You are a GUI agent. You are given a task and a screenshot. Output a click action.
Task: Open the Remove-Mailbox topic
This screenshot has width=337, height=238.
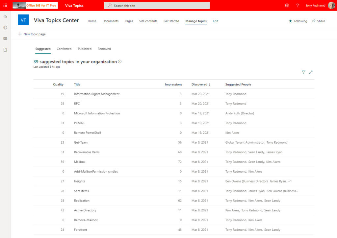pyautogui.click(x=86, y=220)
